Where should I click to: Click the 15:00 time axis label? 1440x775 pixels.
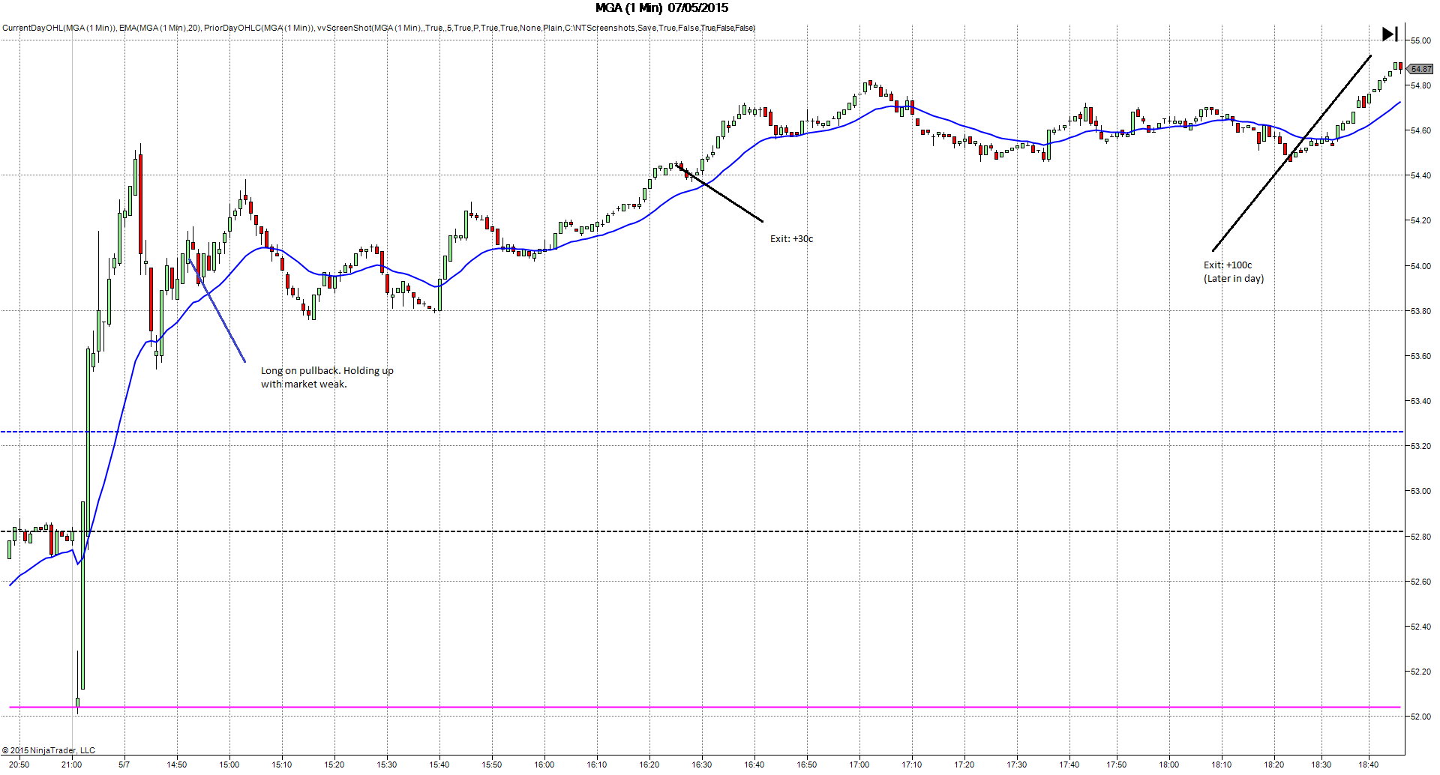(229, 765)
